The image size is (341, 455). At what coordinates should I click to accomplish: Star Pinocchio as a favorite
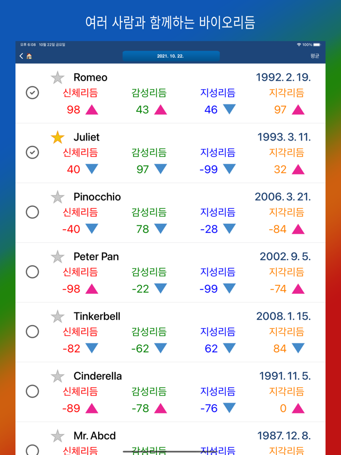[57, 197]
